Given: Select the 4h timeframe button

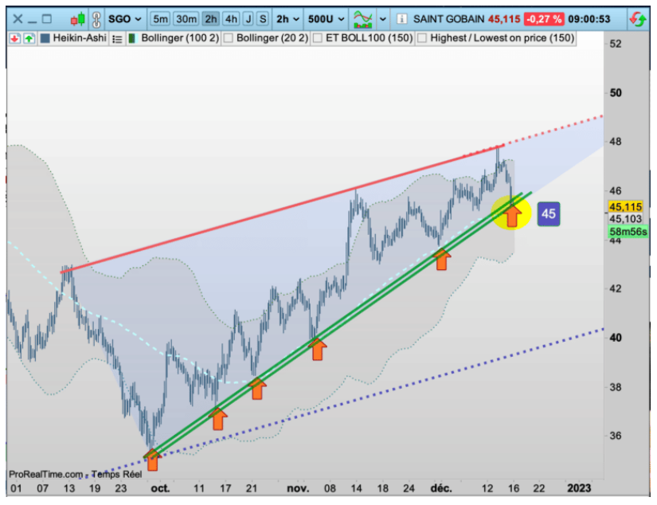Looking at the screenshot, I should point(231,19).
